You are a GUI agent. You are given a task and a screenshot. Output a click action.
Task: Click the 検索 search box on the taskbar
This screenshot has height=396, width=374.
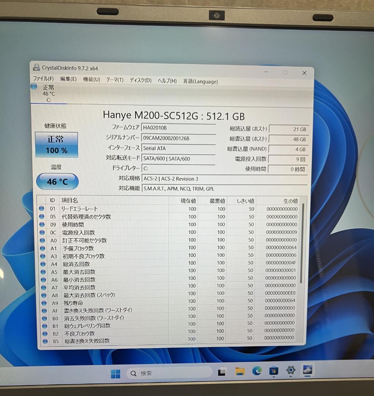click(169, 373)
